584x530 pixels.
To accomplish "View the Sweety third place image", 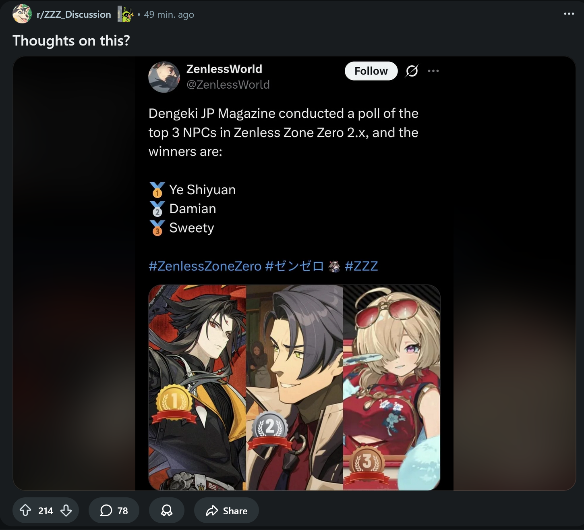I will (x=391, y=387).
